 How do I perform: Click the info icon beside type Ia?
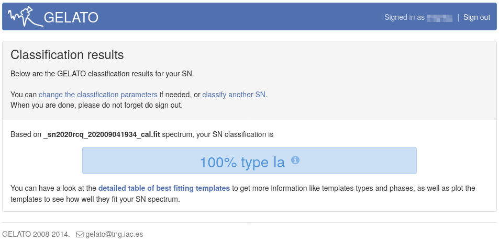click(x=295, y=160)
